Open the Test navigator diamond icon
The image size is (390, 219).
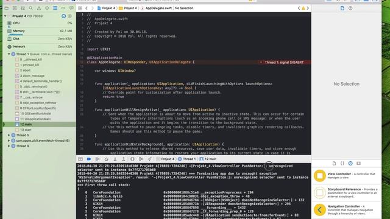pyautogui.click(x=47, y=8)
